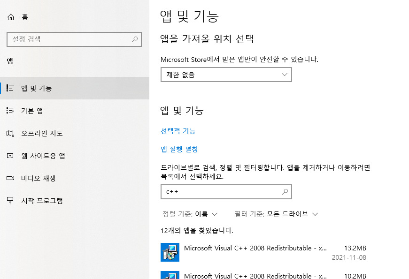Open the 웹 사이트용 앱 sidebar page
The image size is (409, 279).
[75, 156]
